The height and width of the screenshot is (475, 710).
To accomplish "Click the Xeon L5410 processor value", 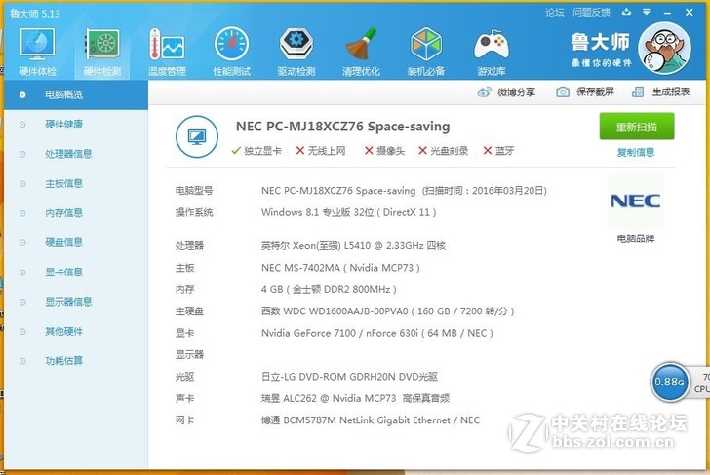I will [x=353, y=246].
